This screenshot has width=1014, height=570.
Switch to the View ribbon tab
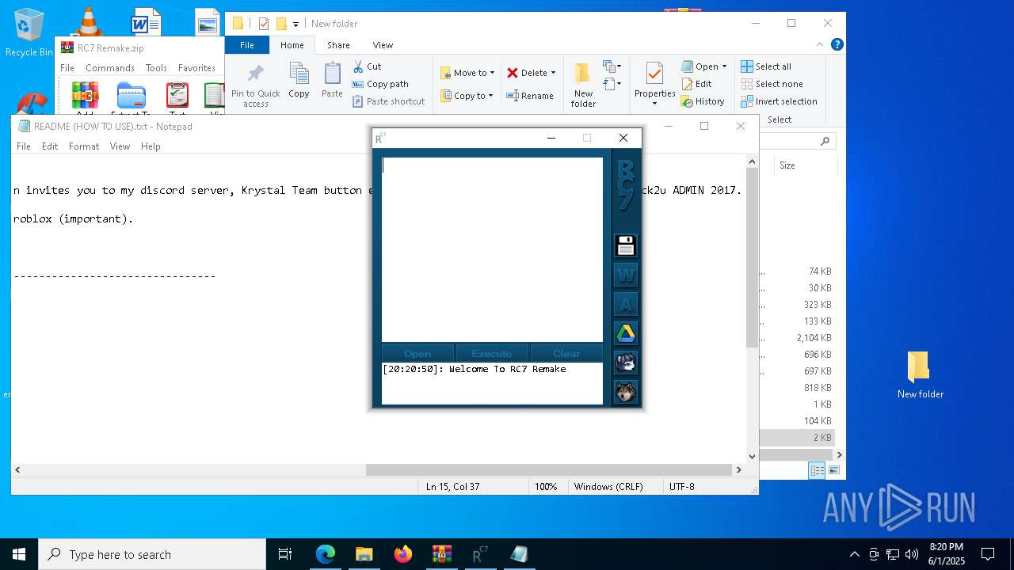[383, 45]
